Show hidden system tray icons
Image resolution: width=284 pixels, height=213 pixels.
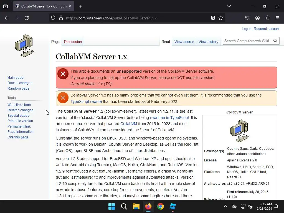(x=225, y=206)
